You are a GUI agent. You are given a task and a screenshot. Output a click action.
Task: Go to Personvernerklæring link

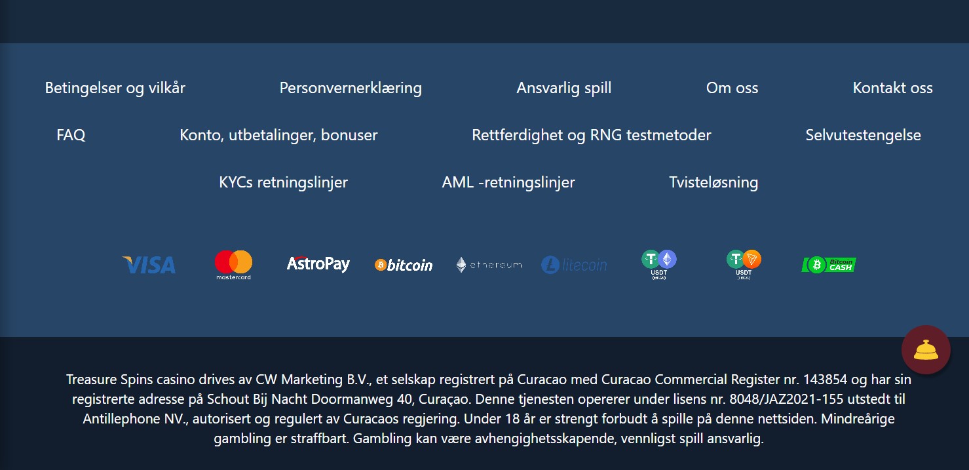[x=351, y=88]
